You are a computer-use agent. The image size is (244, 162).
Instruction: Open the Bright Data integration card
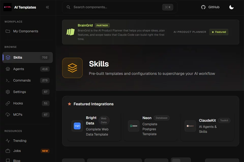coord(94,126)
